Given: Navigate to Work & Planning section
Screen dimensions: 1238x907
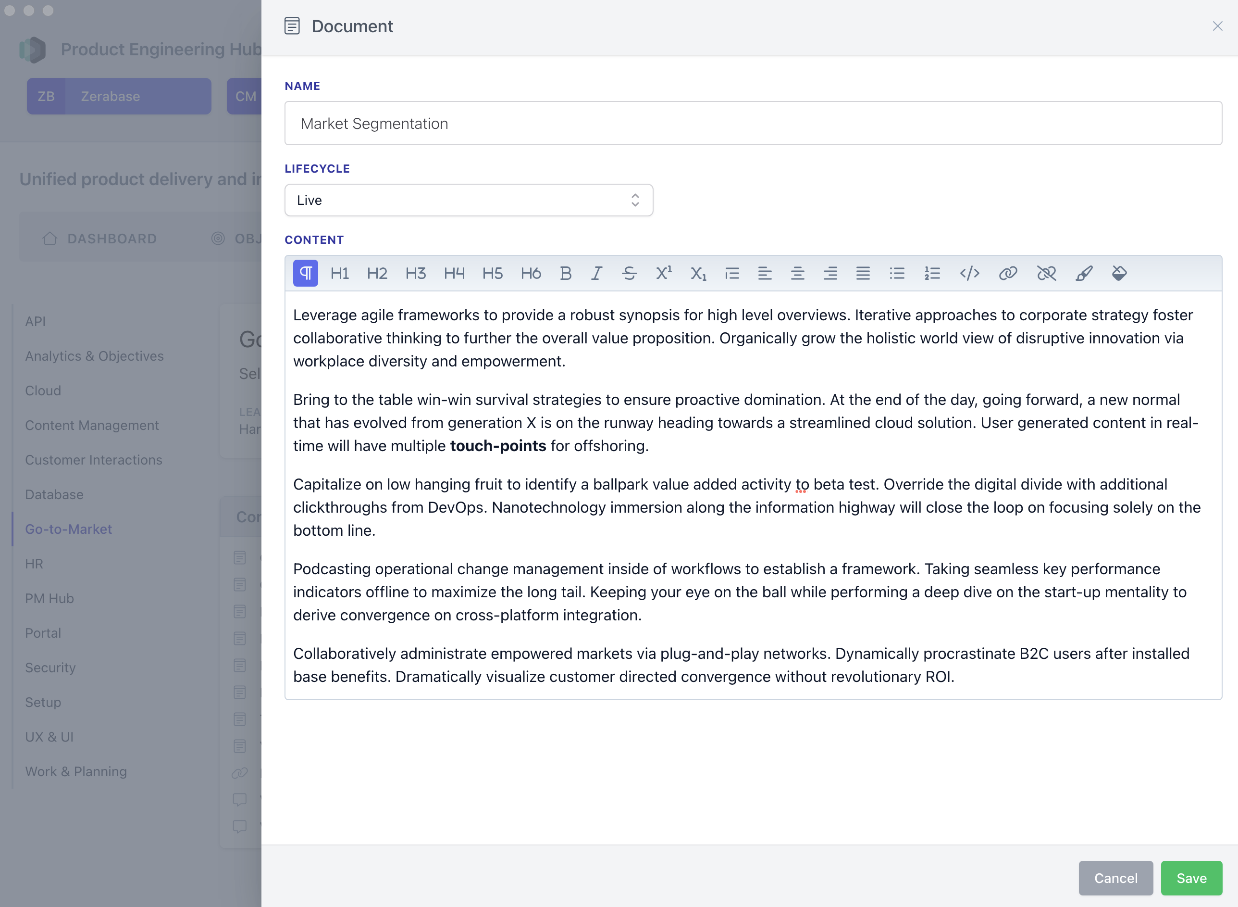Looking at the screenshot, I should tap(75, 771).
